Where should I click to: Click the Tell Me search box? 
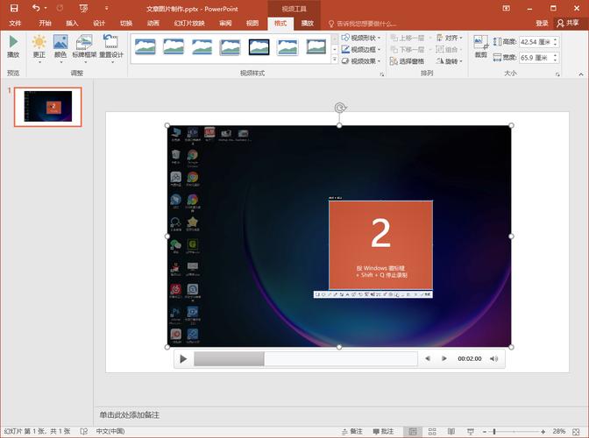[363, 24]
